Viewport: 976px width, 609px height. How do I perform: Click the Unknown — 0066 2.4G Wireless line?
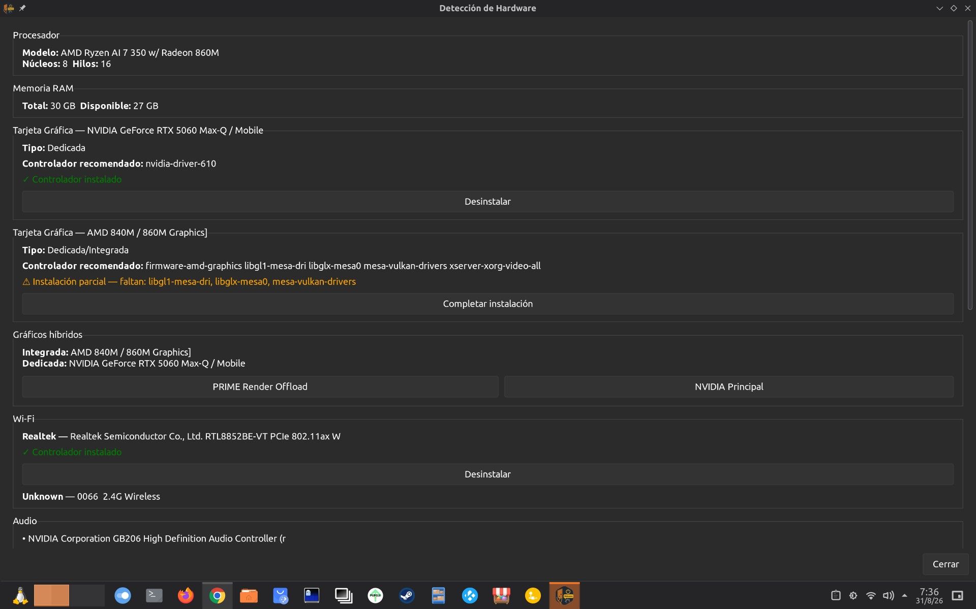91,497
